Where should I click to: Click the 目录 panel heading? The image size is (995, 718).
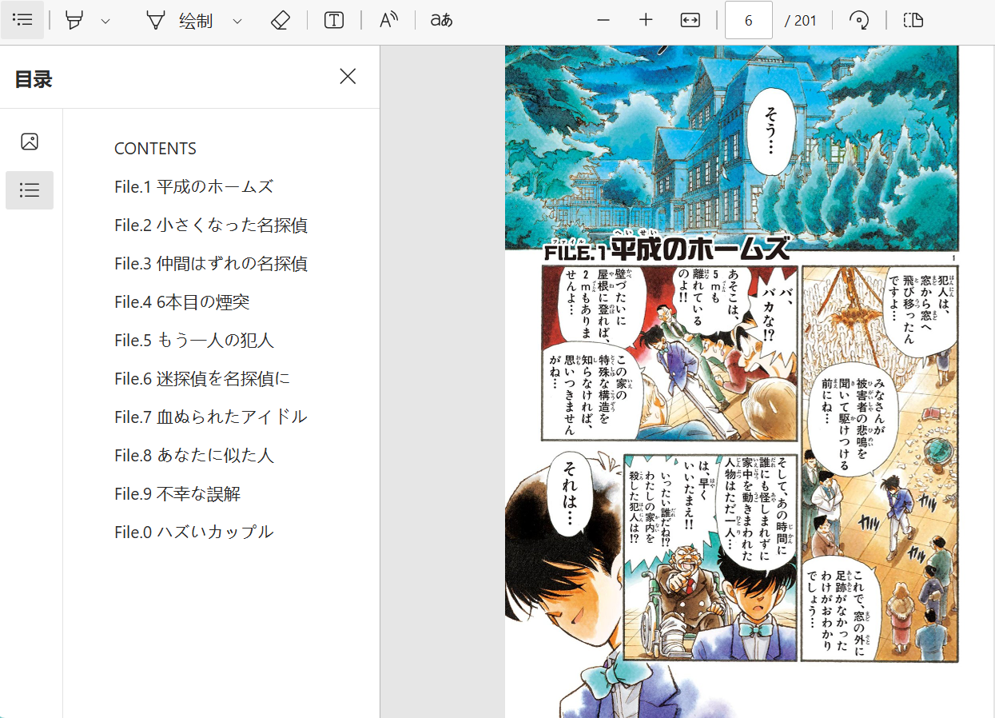34,79
